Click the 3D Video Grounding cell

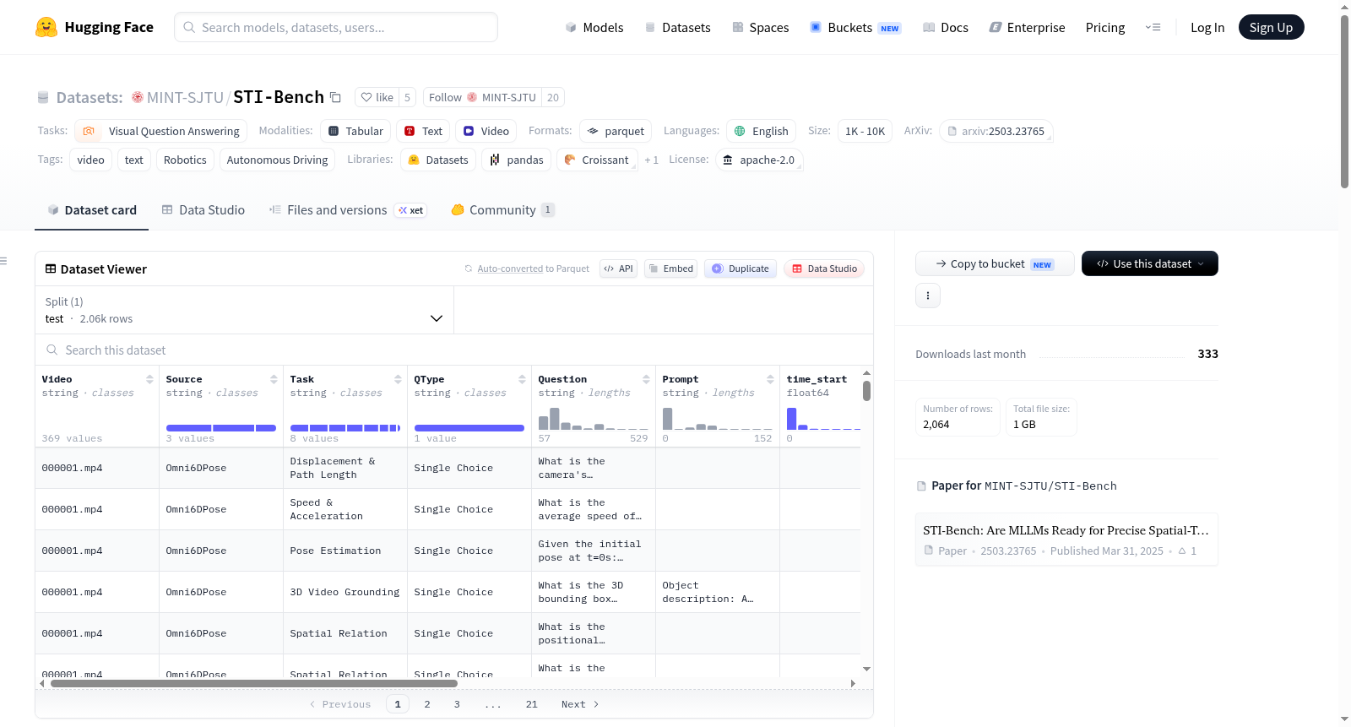point(345,592)
